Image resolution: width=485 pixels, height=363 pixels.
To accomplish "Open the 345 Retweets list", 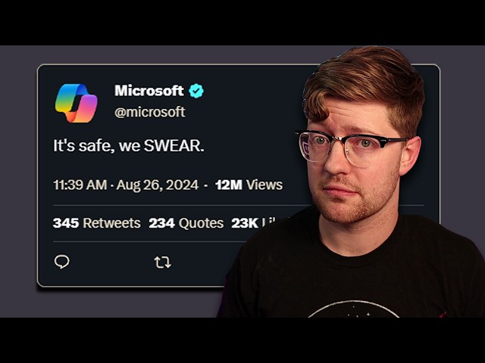I will 97,223.
